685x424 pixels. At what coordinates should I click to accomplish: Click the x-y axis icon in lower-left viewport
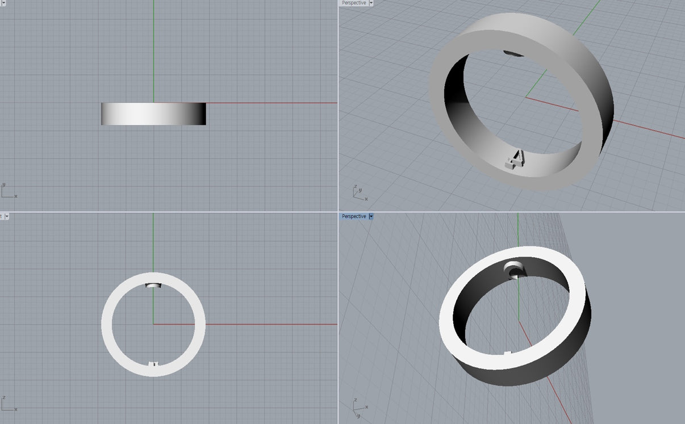(x=8, y=405)
